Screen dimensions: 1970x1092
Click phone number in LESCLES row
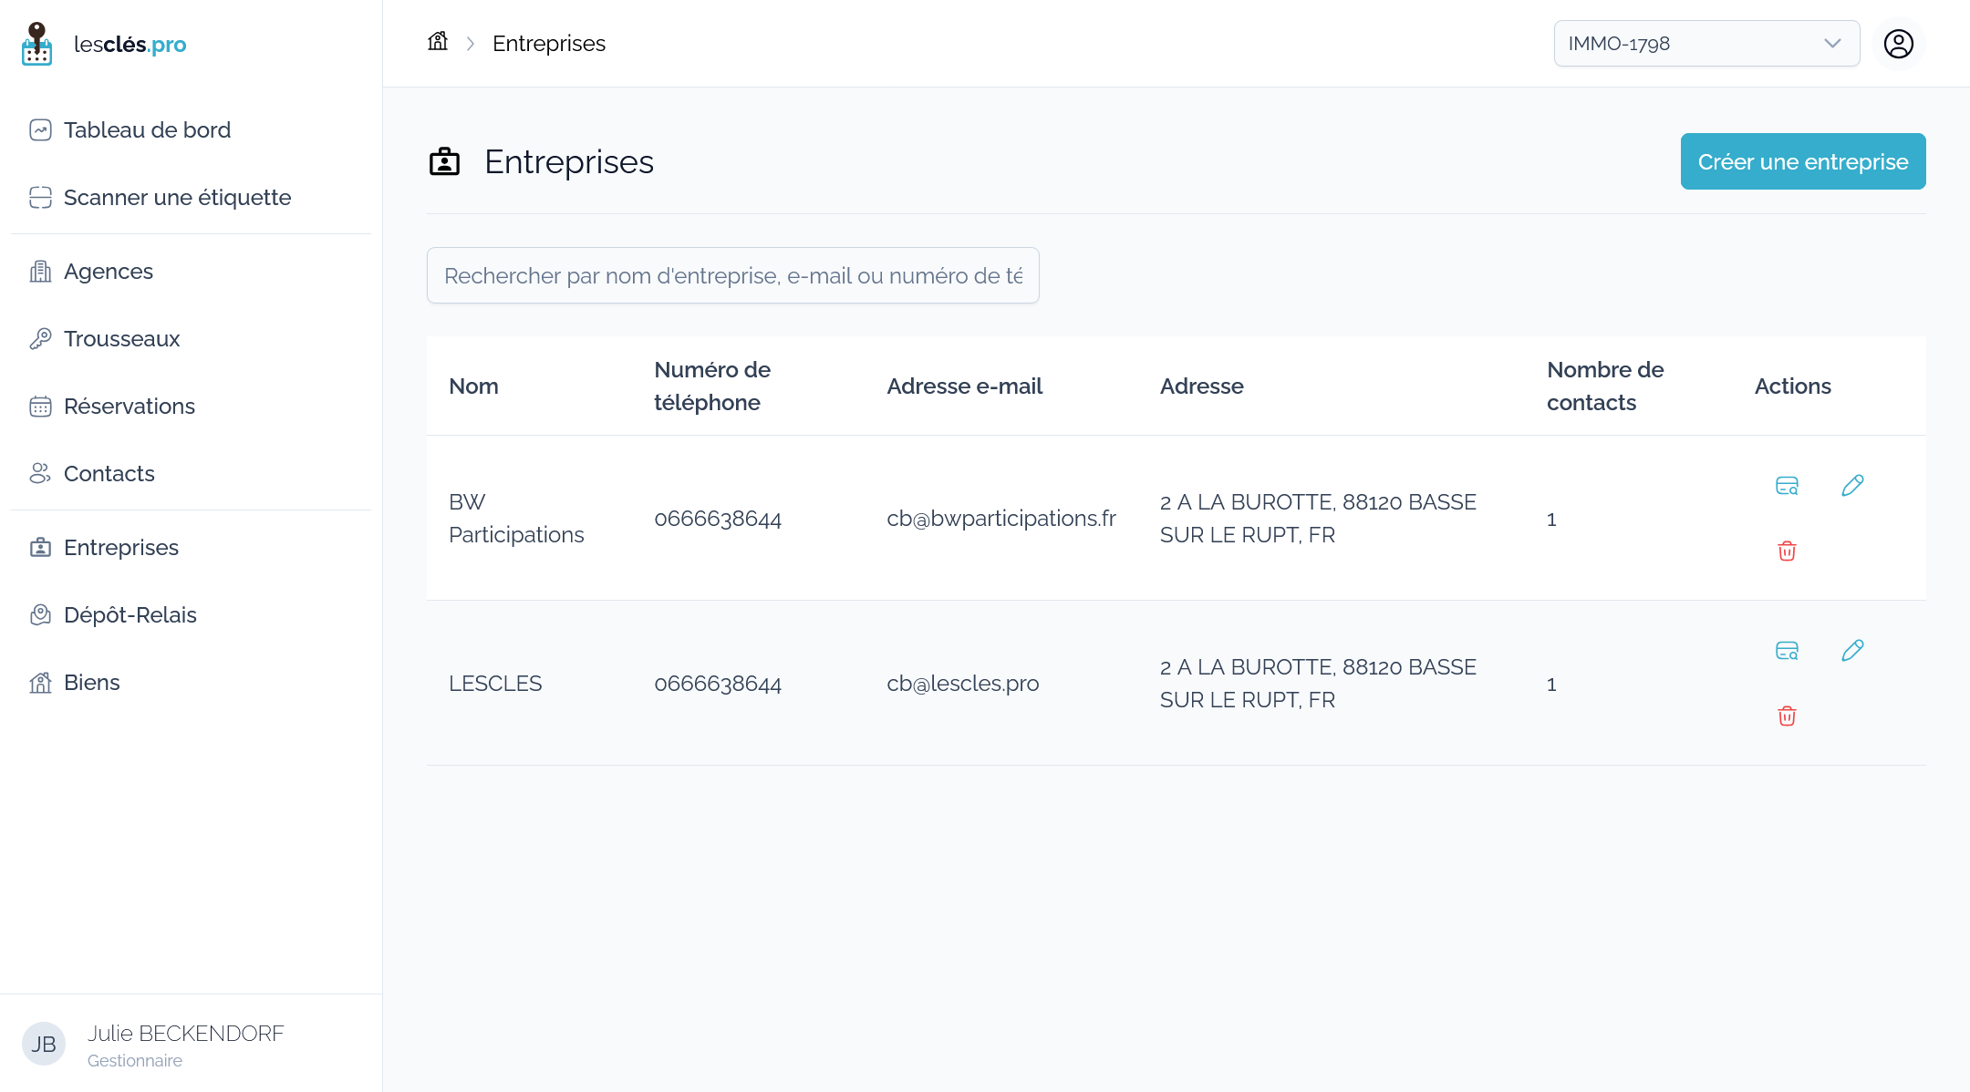click(x=718, y=684)
